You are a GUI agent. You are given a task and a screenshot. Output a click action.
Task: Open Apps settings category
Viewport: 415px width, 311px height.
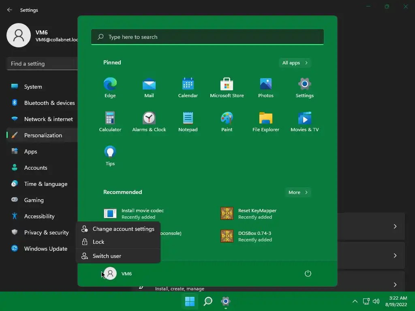[42, 151]
